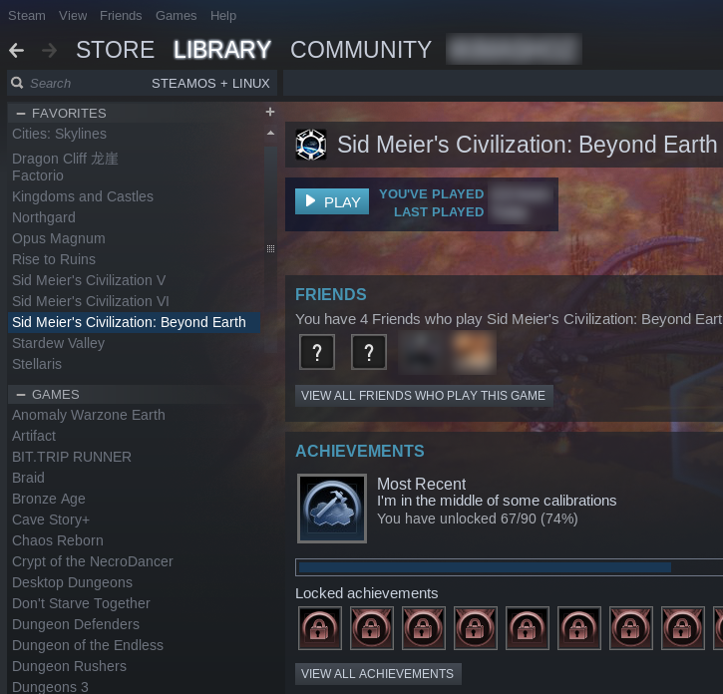This screenshot has width=723, height=694.
Task: Open the third blurred friend avatar
Action: click(420, 352)
